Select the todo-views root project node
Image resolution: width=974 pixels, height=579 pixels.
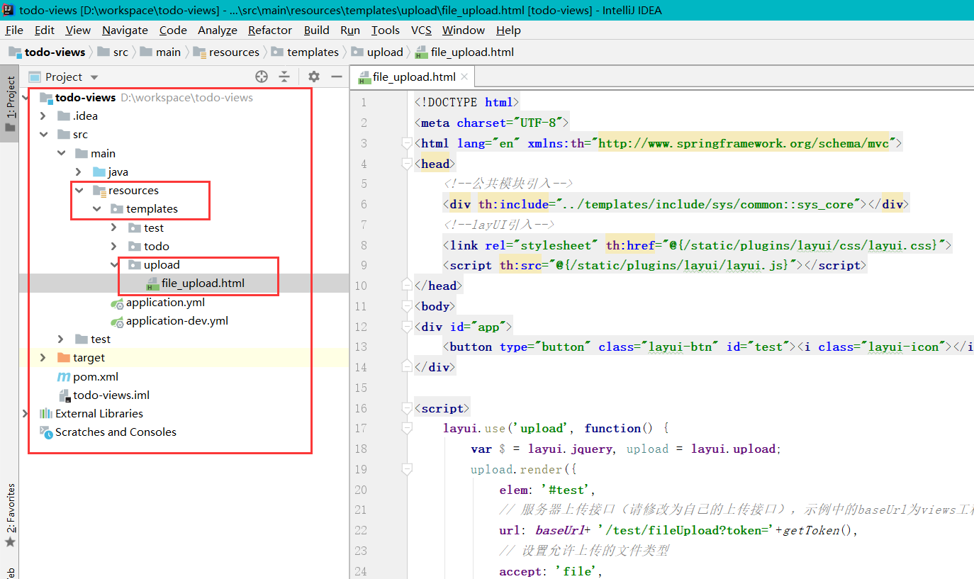[x=85, y=98]
